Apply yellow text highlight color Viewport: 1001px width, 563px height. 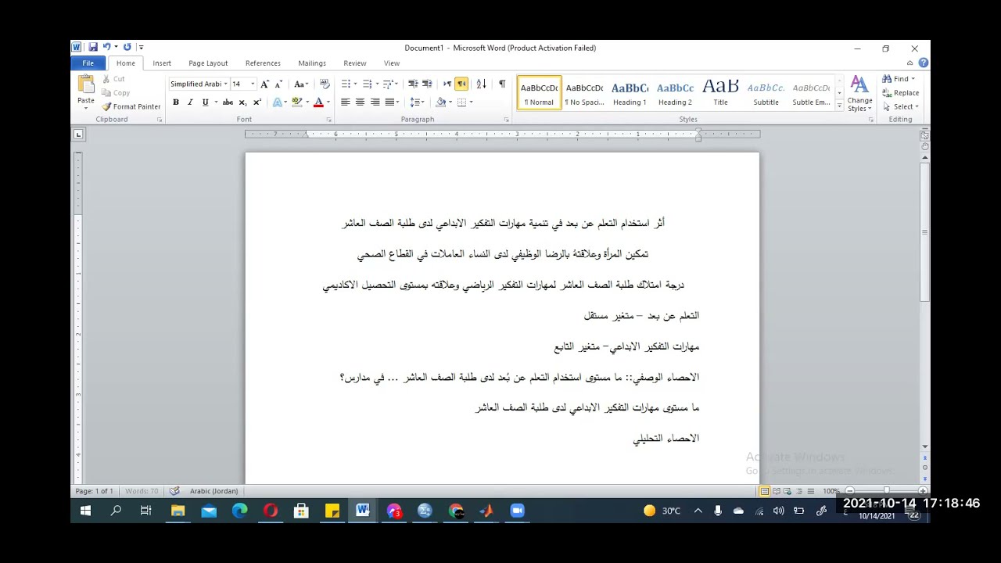pyautogui.click(x=297, y=102)
